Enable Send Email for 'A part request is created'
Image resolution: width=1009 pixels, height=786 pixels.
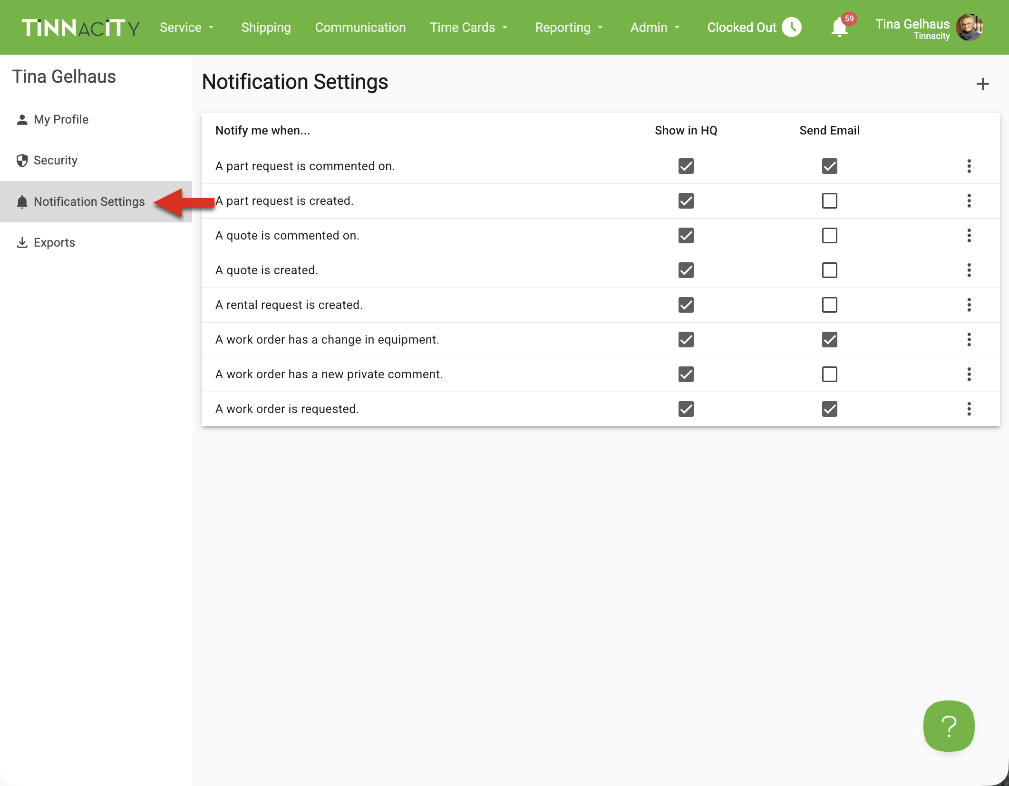pos(829,201)
